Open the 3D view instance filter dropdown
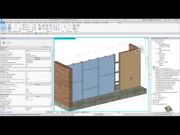 pos(22,47)
